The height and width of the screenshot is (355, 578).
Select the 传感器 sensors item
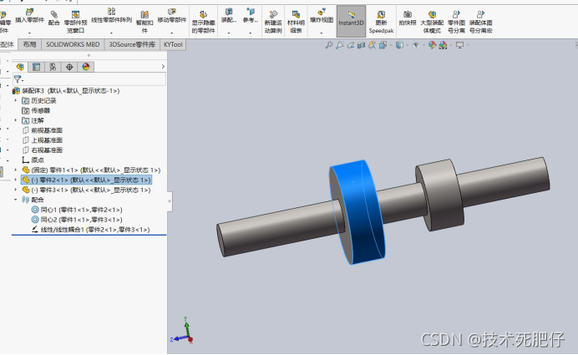[x=36, y=110]
